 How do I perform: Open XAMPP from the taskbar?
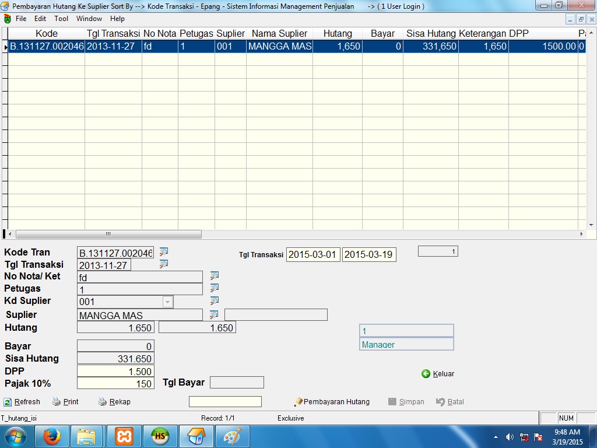[x=124, y=436]
